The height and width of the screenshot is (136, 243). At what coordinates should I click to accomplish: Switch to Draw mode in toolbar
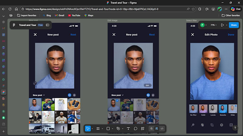coord(151,129)
